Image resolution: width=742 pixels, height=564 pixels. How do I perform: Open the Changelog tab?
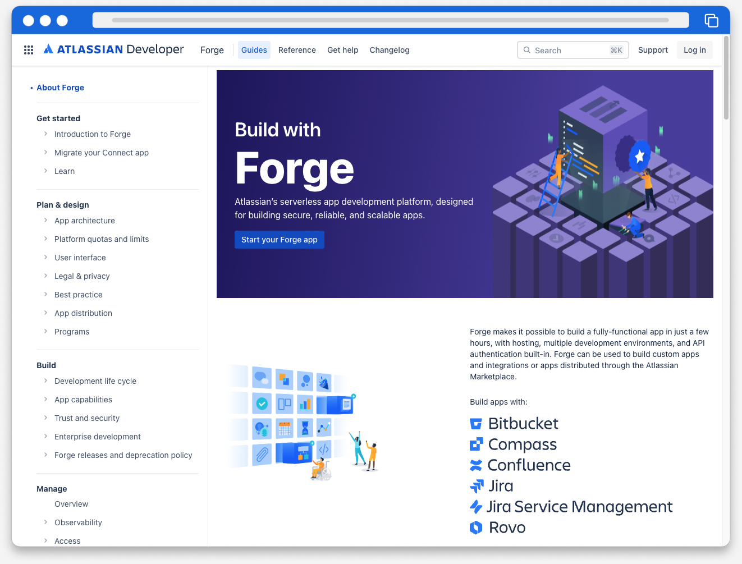click(x=390, y=50)
